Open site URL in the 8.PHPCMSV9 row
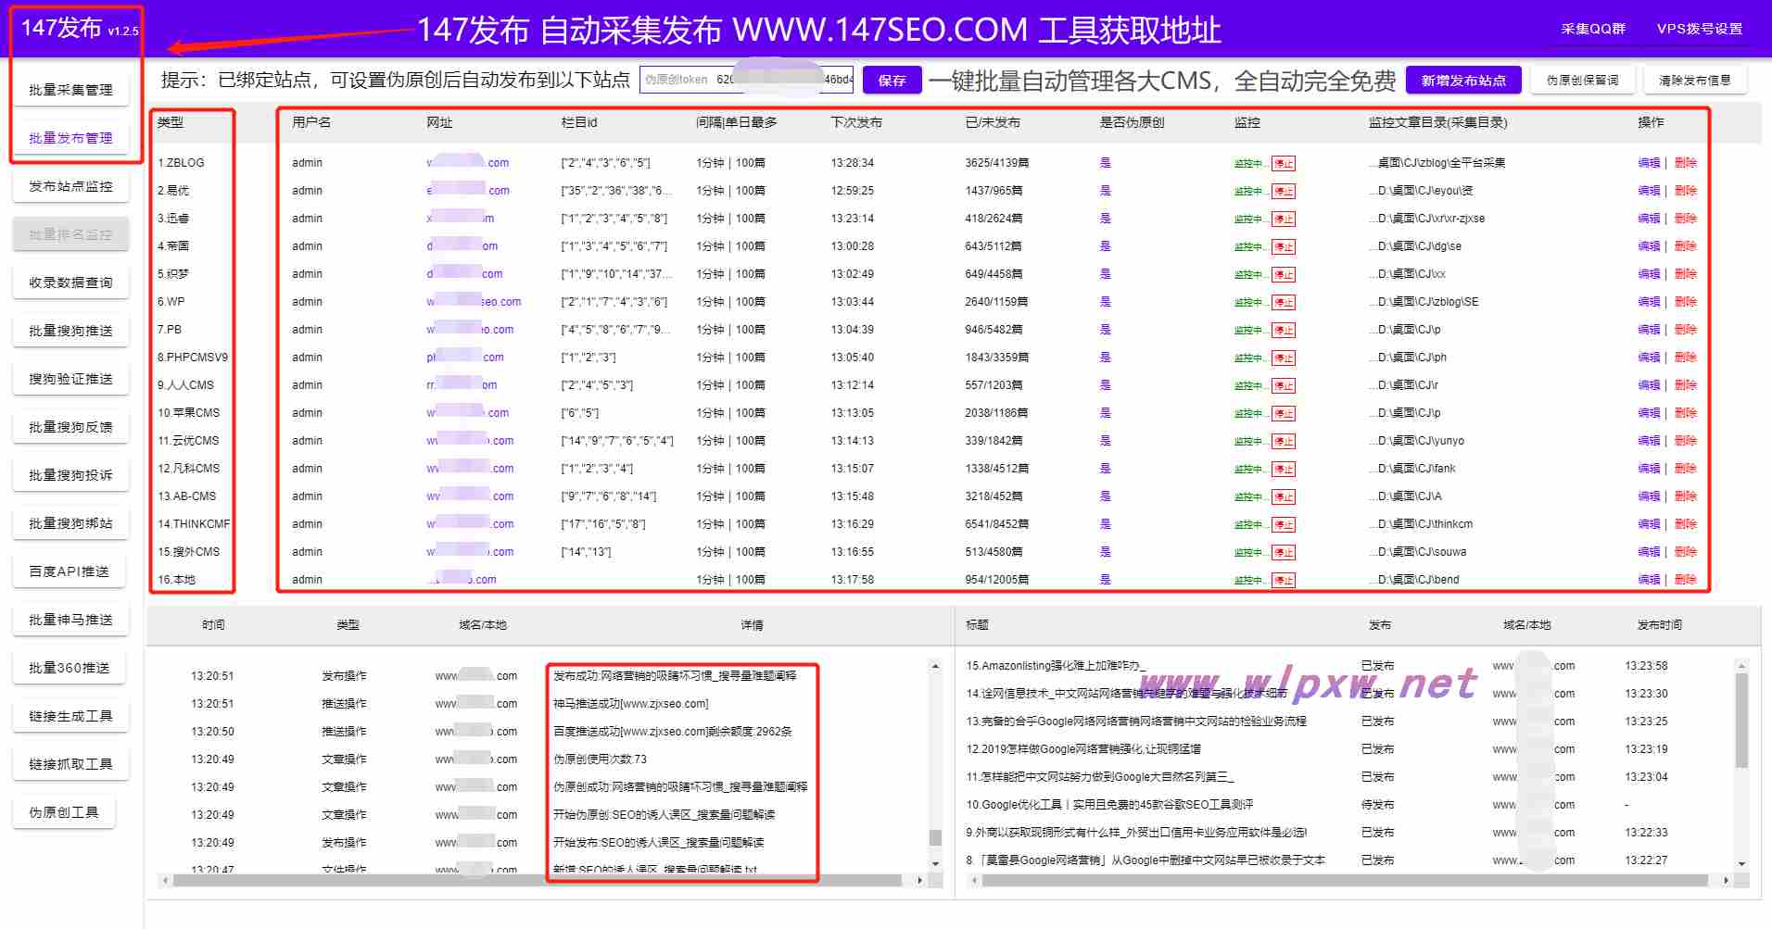The width and height of the screenshot is (1772, 929). click(x=465, y=358)
